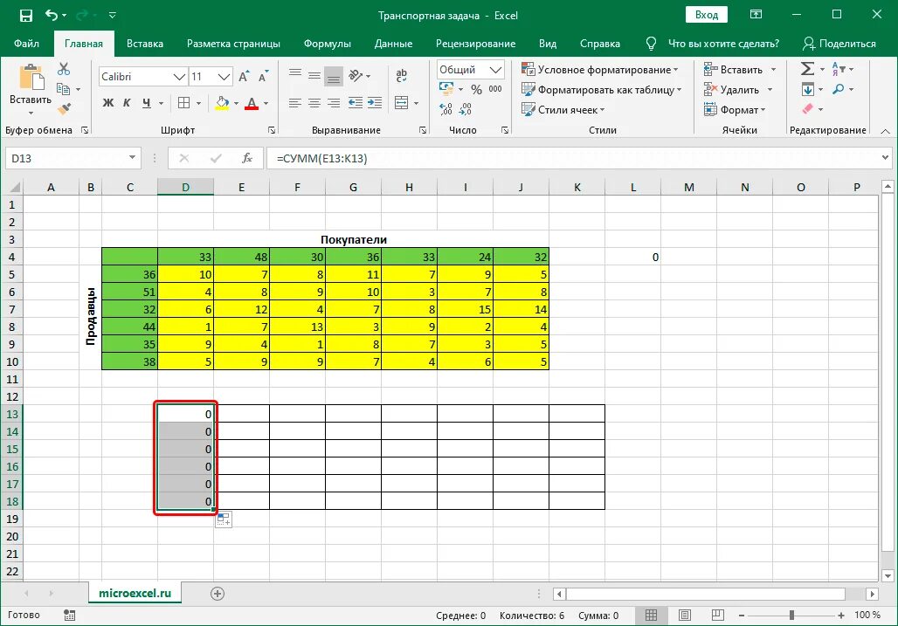This screenshot has width=898, height=626.
Task: Toggle italic formatting К
Action: (128, 103)
